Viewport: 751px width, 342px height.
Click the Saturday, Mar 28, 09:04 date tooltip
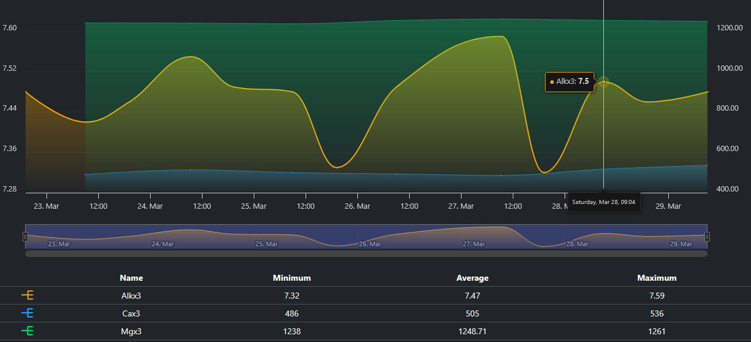[x=603, y=202]
